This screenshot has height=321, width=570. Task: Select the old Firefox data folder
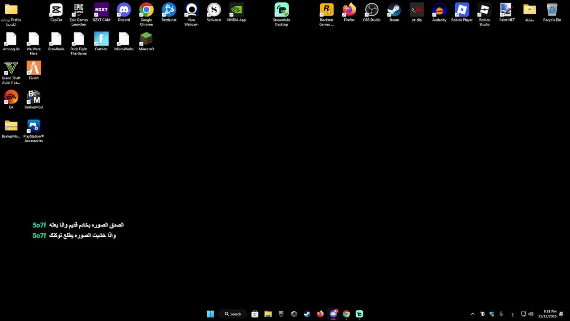11,15
